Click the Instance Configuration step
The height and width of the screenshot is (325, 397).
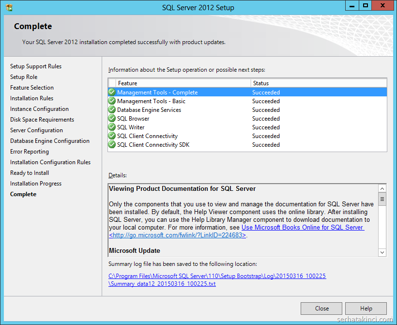pos(39,108)
